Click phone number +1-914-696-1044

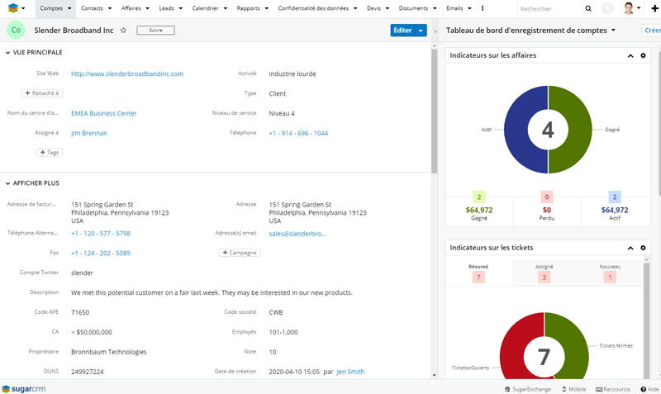[x=298, y=133]
